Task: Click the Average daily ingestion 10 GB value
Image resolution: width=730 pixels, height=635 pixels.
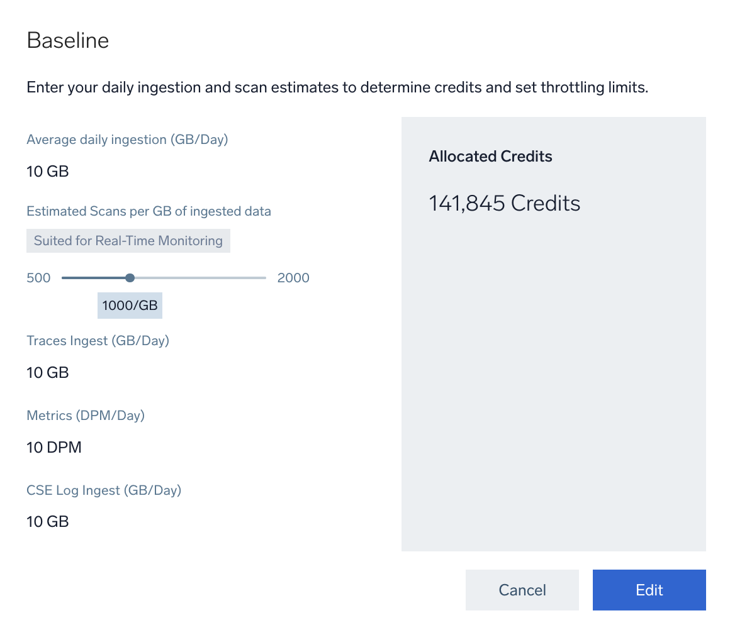Action: 48,172
